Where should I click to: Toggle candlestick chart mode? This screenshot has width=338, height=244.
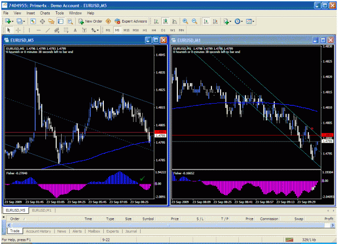click(165, 21)
